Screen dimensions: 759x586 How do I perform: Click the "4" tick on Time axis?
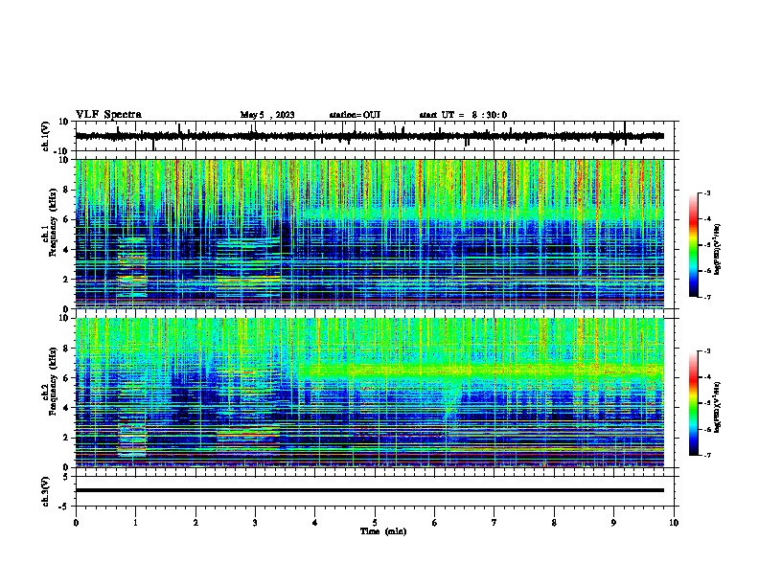(315, 523)
